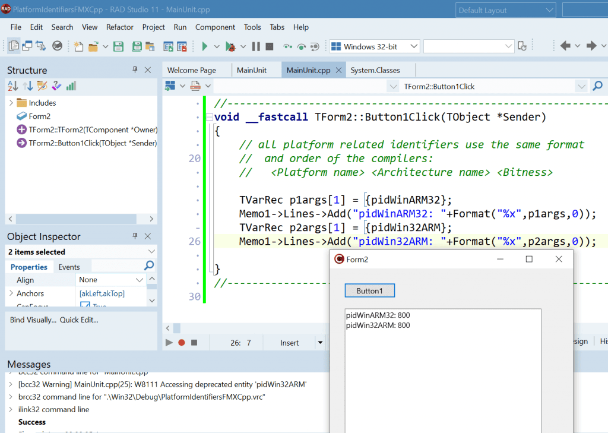Sort Structure items alphabetically
Screen dimensions: 608x433
click(x=13, y=86)
